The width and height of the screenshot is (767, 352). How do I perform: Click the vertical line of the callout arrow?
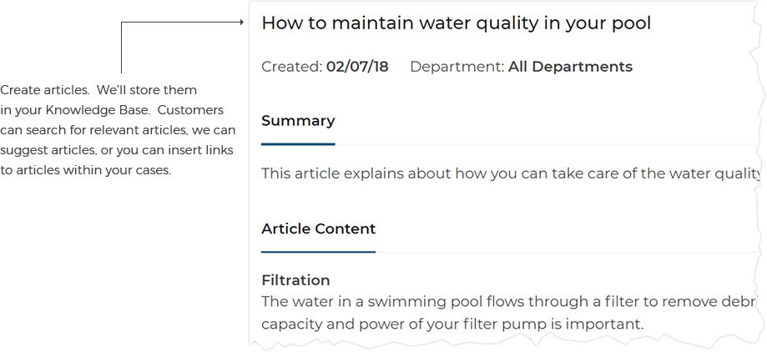tap(121, 48)
